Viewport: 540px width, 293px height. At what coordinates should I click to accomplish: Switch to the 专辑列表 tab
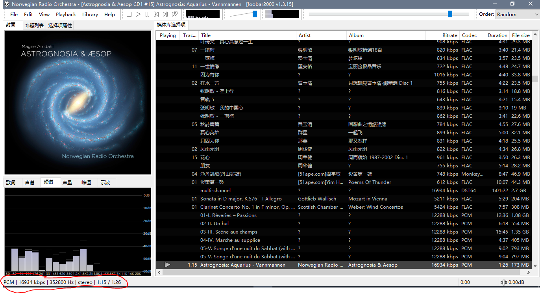(x=34, y=24)
